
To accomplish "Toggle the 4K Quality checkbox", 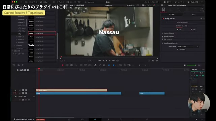I will click(x=178, y=49).
